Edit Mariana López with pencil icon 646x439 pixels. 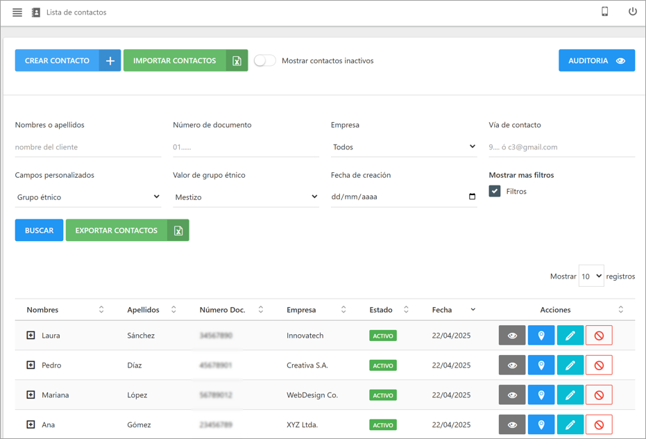click(x=570, y=395)
